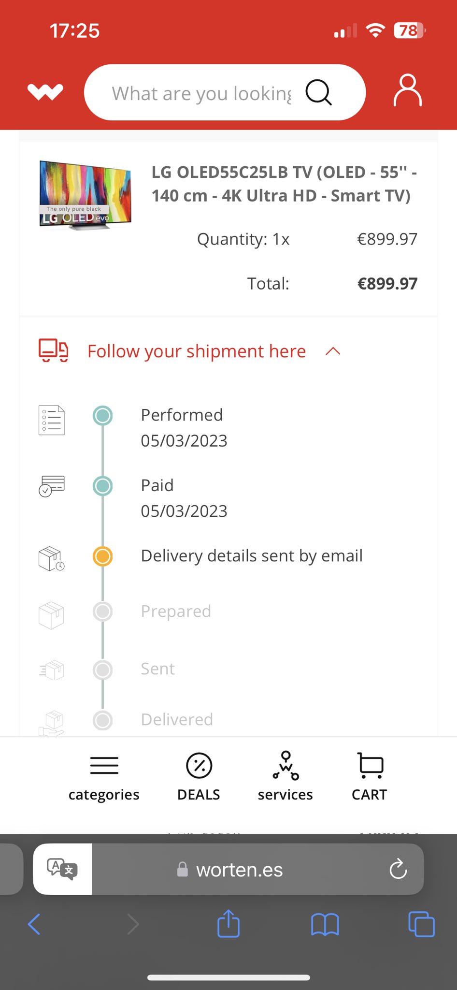
Task: Open LG OLED55C25LB TV product title
Action: [284, 184]
